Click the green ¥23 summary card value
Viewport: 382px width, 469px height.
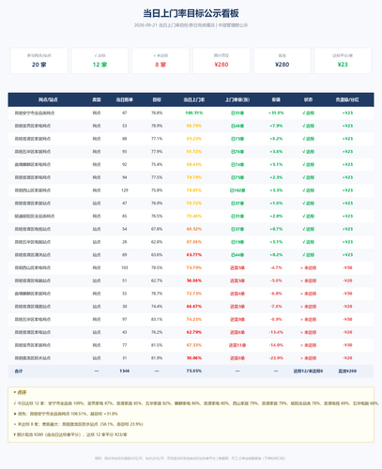point(343,65)
